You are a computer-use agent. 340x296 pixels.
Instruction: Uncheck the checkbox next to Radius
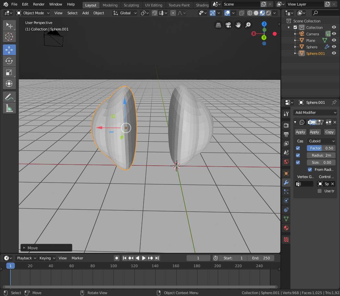point(298,155)
